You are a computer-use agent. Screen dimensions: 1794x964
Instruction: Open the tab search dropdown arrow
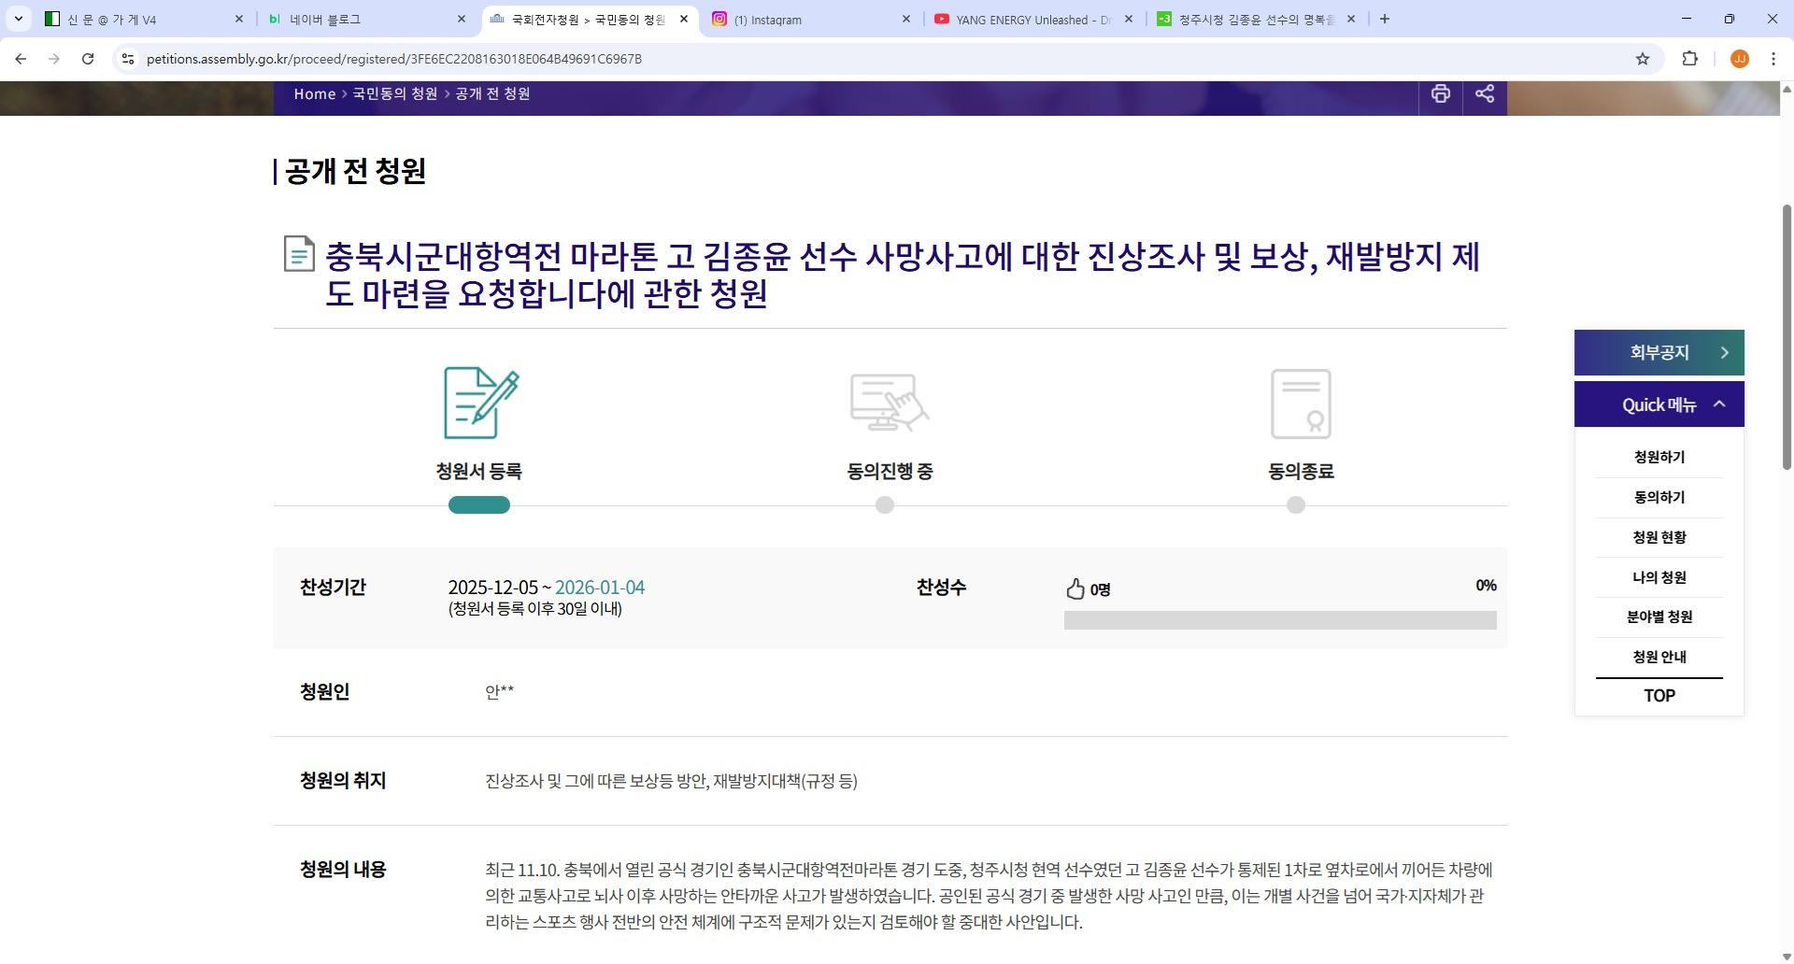19,19
